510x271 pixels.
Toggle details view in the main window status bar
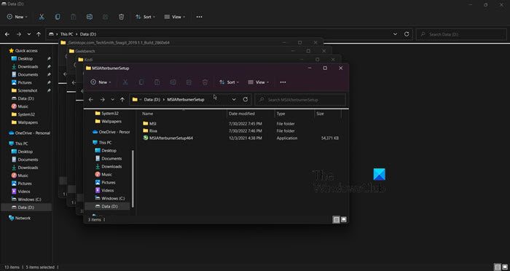[x=497, y=267]
